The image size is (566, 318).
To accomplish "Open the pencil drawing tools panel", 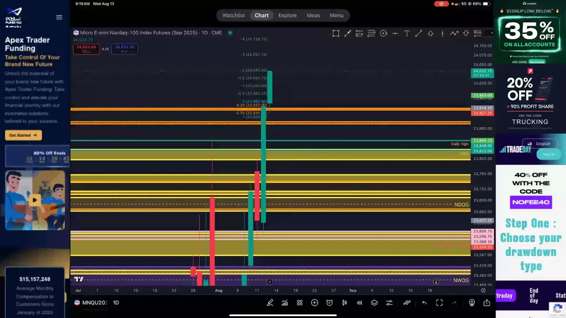I will 270,303.
